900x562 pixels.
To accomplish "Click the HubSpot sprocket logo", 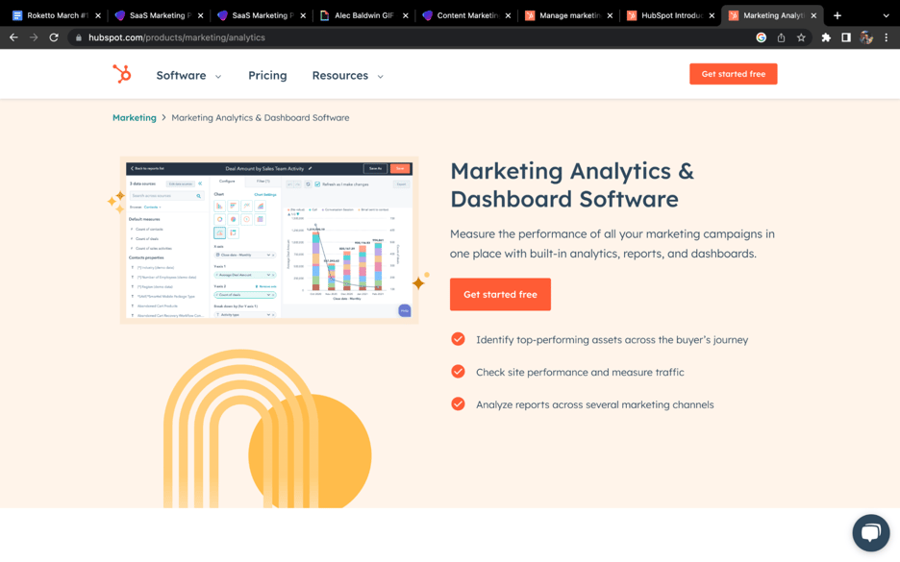I will (x=122, y=75).
